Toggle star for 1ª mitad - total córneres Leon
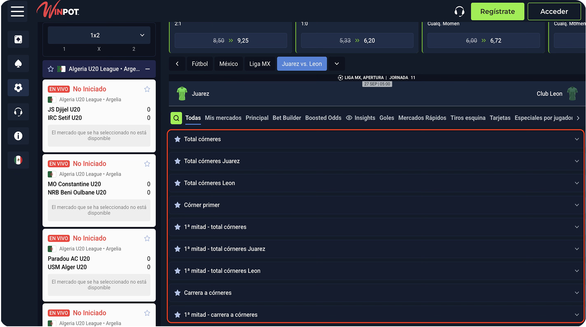The image size is (586, 327). [177, 271]
